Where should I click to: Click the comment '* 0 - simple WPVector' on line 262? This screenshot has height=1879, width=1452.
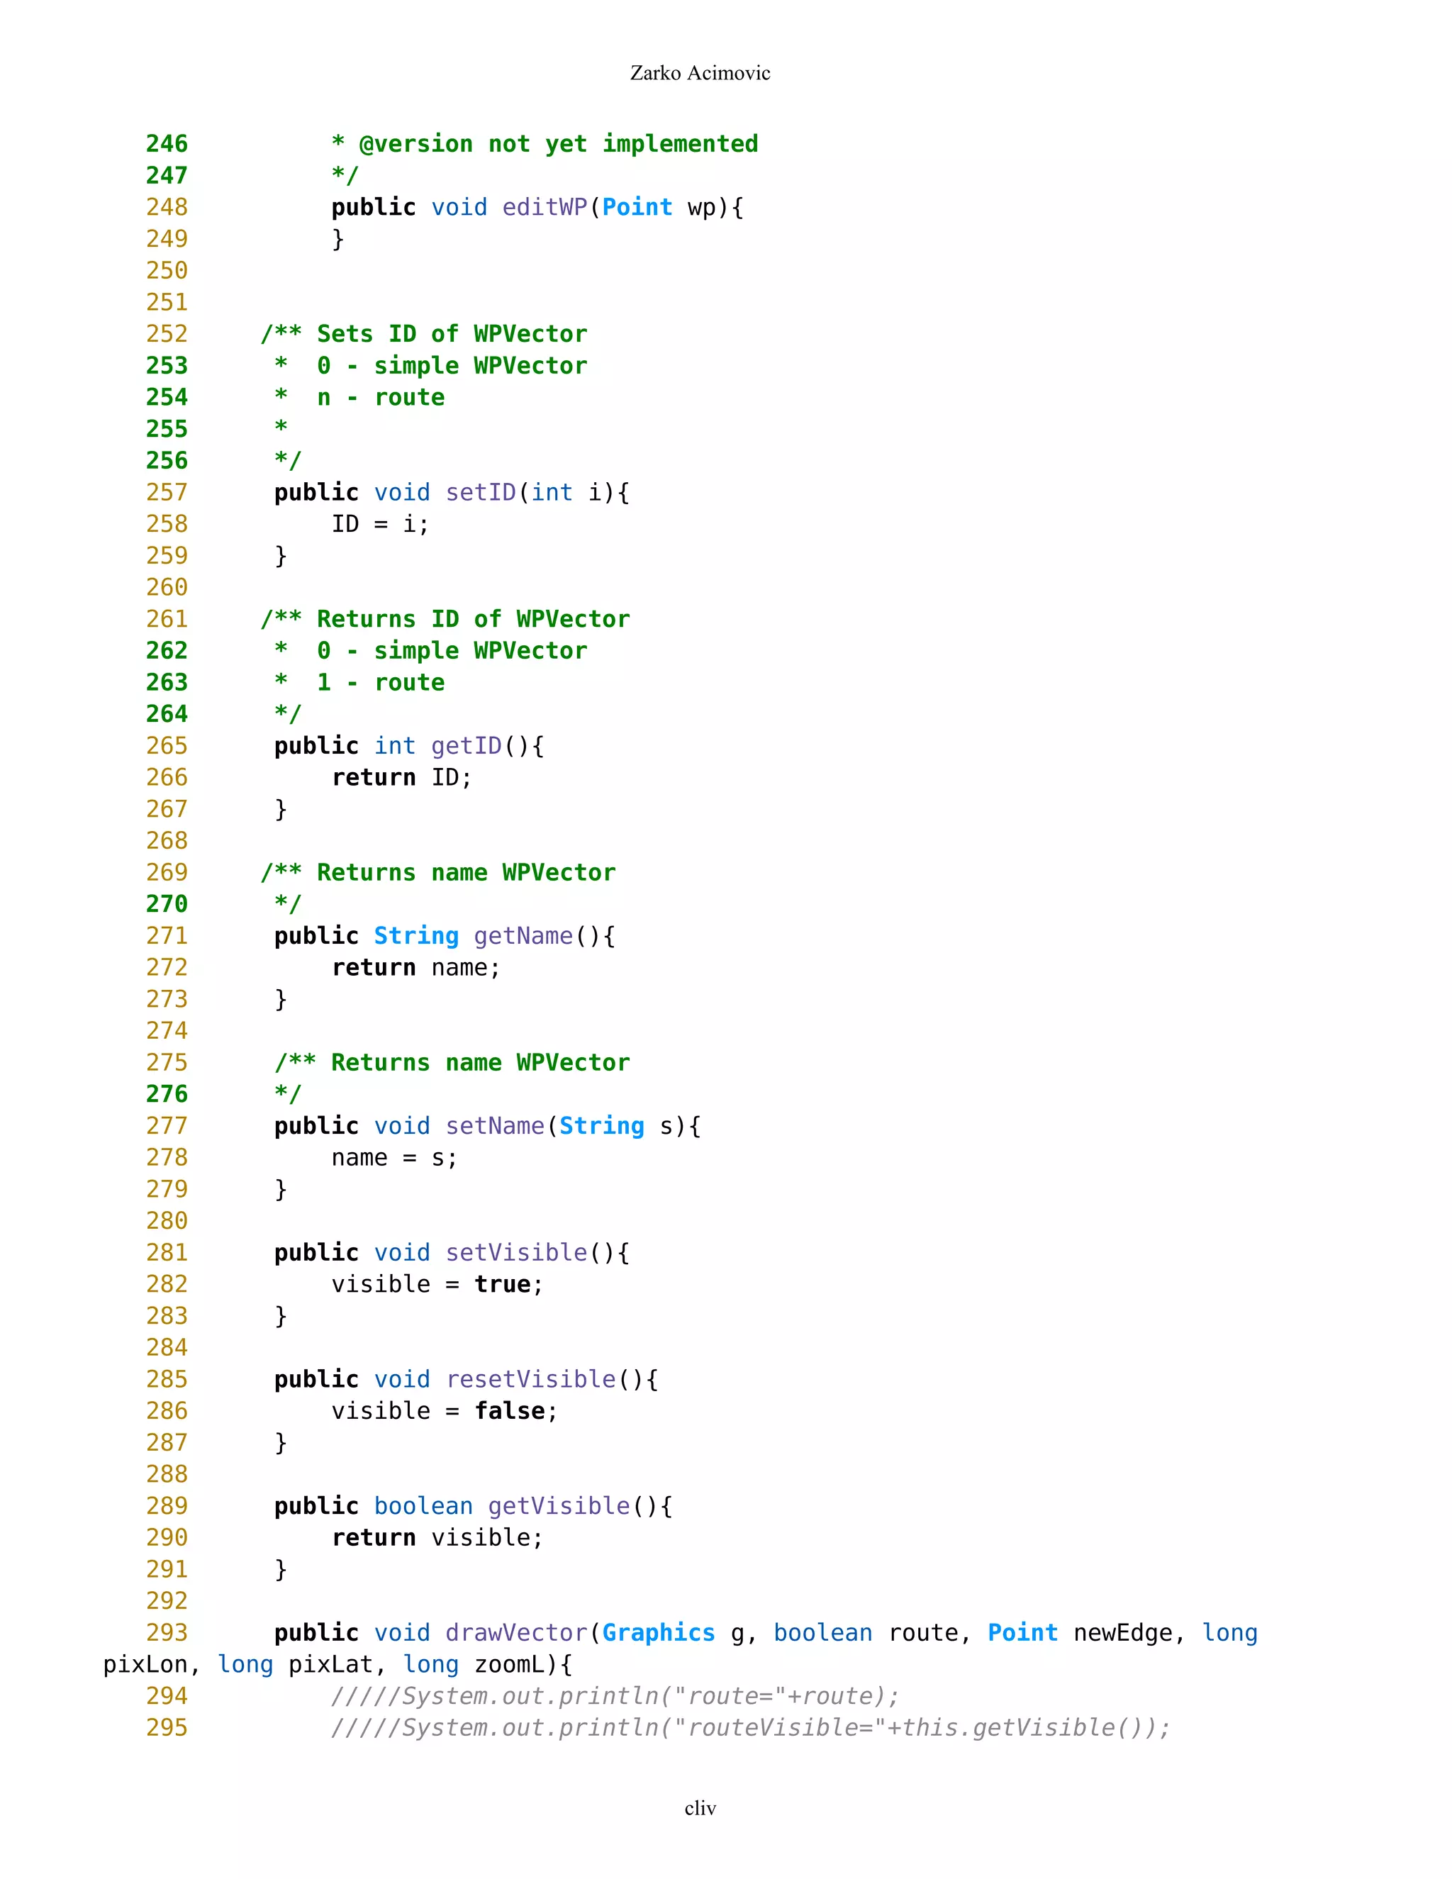[x=431, y=650]
